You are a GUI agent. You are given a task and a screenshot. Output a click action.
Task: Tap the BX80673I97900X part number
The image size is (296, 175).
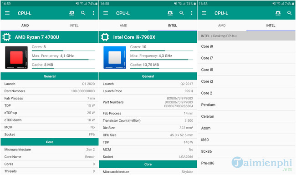click(180, 98)
